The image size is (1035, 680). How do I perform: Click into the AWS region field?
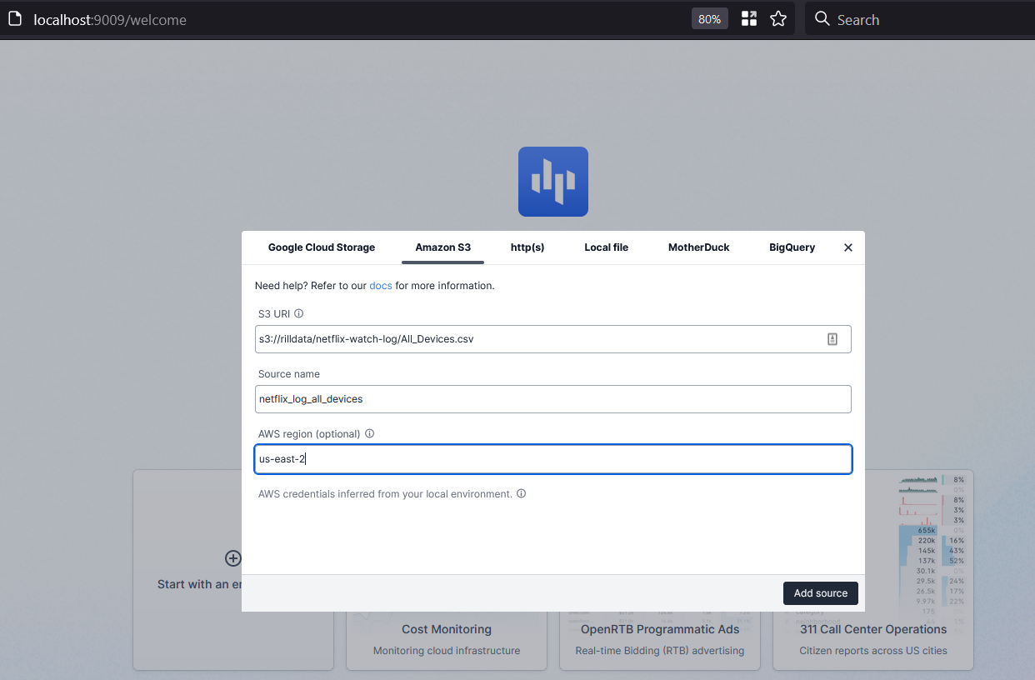pyautogui.click(x=553, y=459)
